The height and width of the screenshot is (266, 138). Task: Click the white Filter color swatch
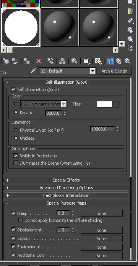coord(104,104)
